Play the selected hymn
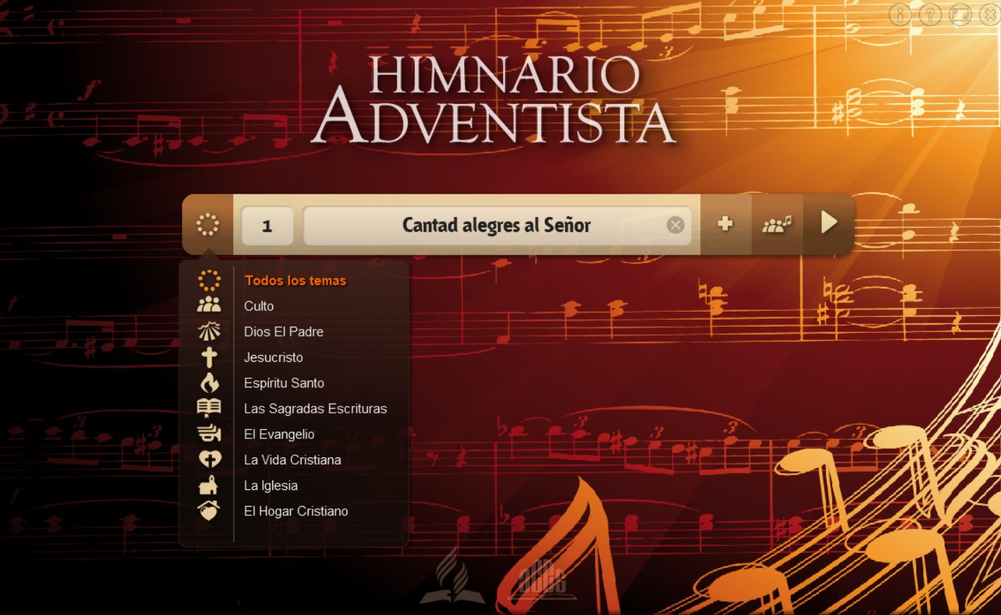 click(829, 223)
